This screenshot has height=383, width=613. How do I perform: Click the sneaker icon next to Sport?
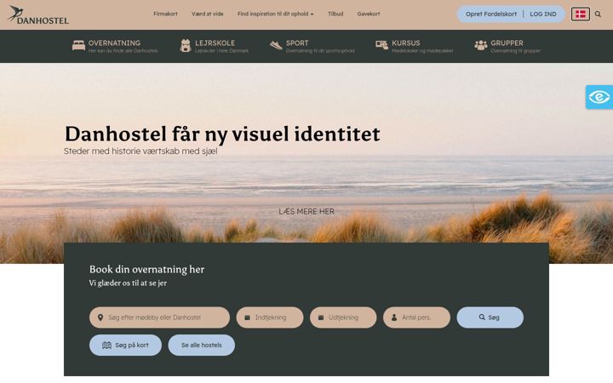coord(276,45)
